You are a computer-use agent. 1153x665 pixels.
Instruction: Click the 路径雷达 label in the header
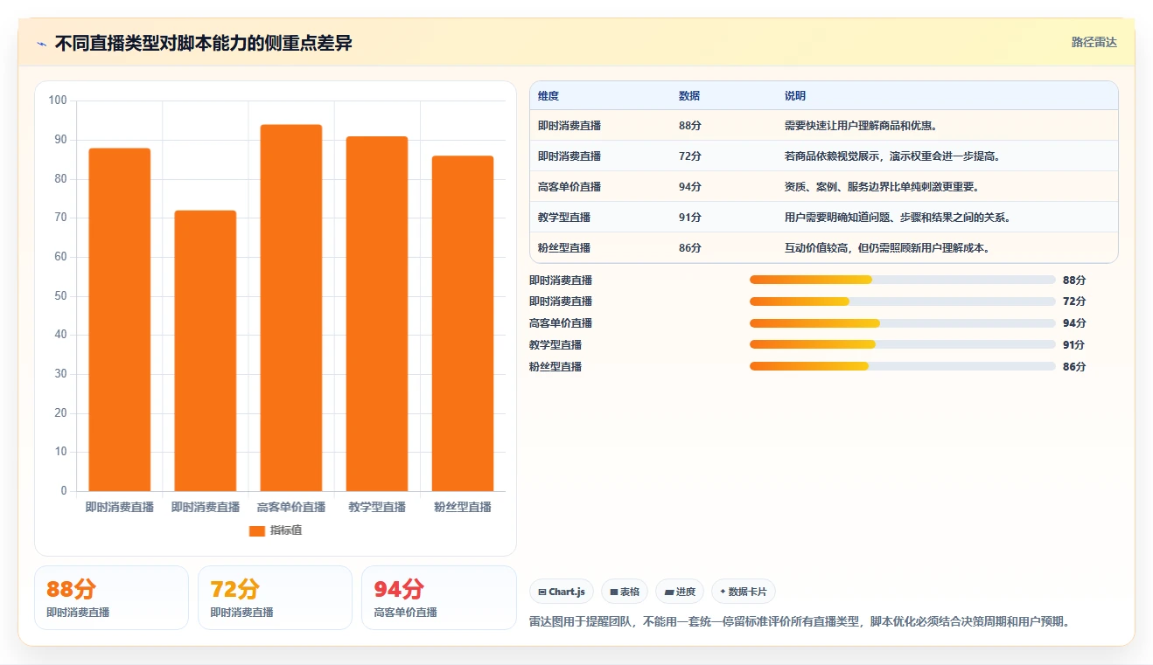[1094, 42]
